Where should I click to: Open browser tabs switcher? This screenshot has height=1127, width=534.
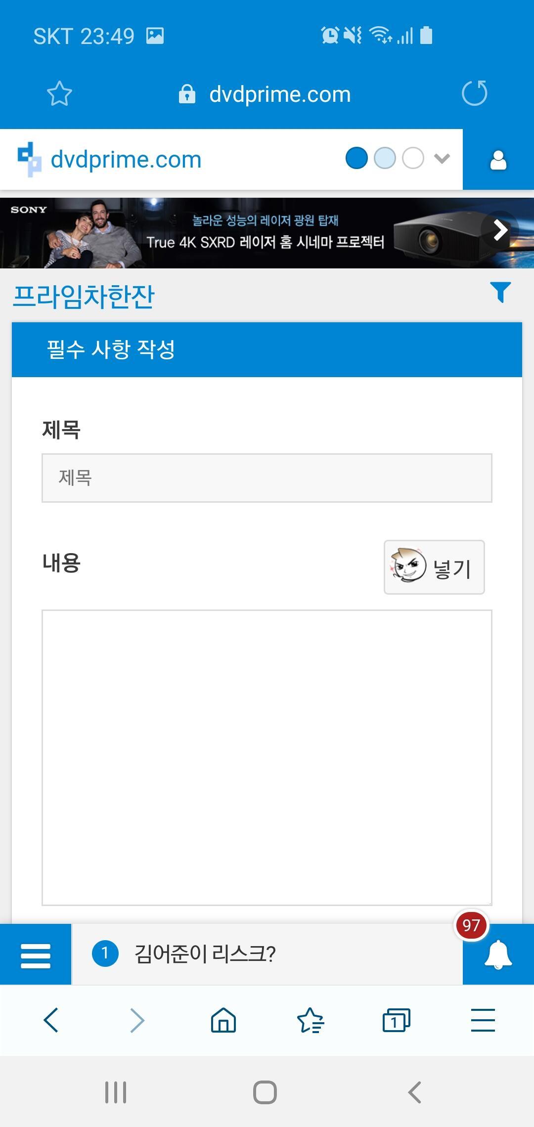397,1020
